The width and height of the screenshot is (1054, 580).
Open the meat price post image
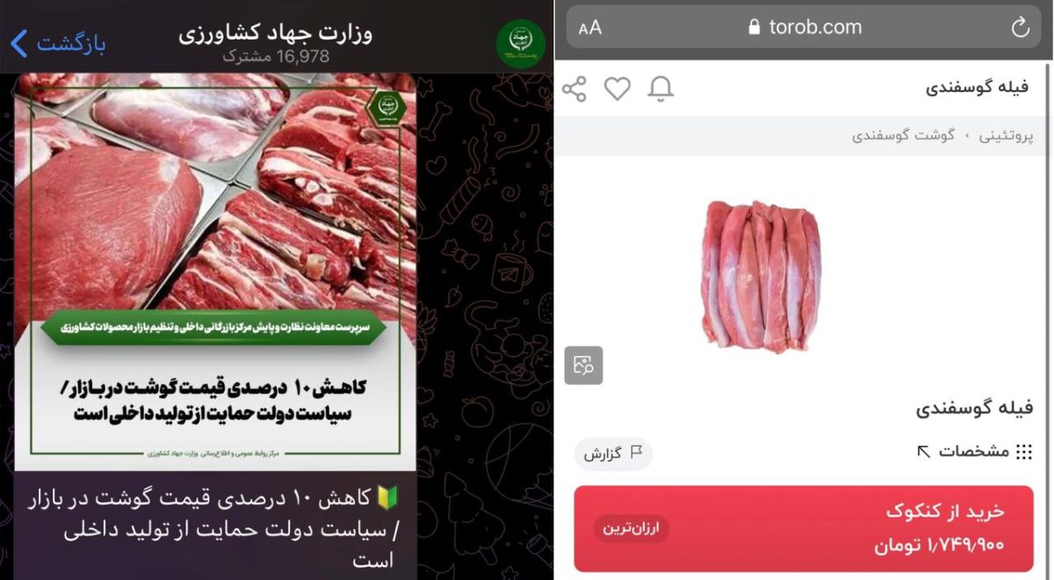215,271
